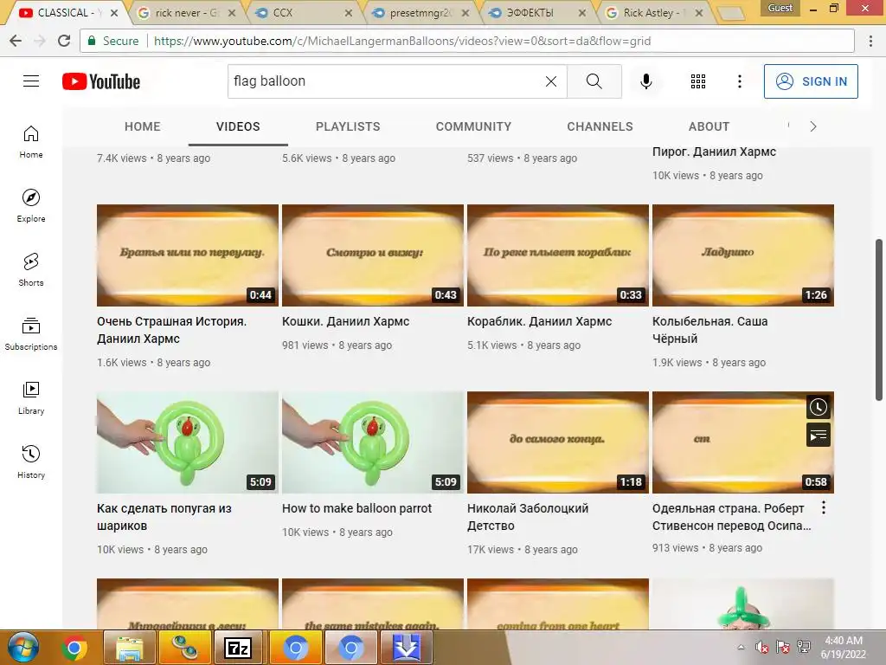Switch to the PLAYLISTS channel tab
886x665 pixels.
(x=348, y=126)
